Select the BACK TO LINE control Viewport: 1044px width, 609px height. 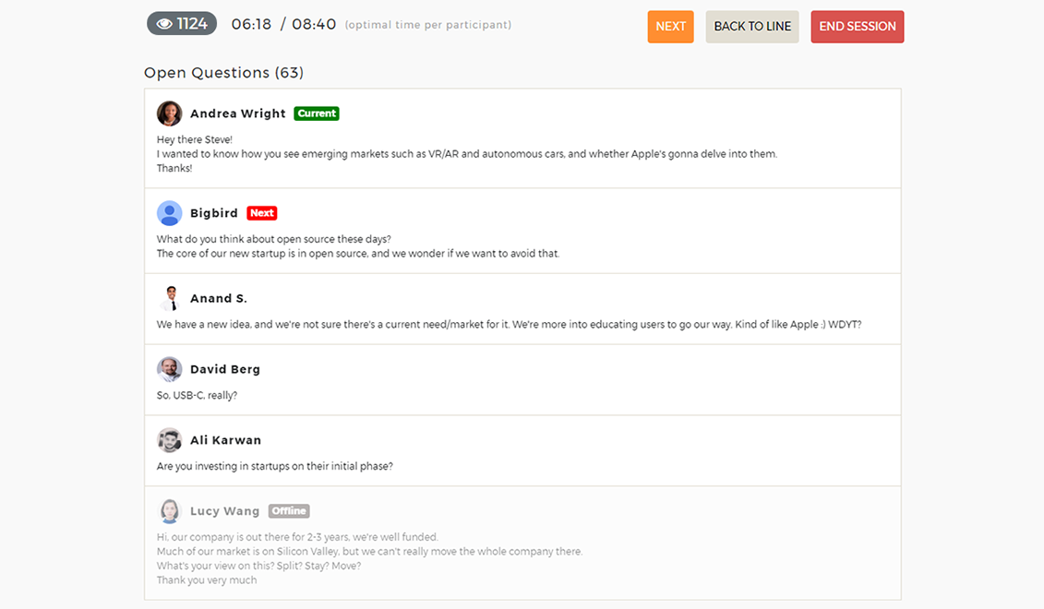[751, 27]
